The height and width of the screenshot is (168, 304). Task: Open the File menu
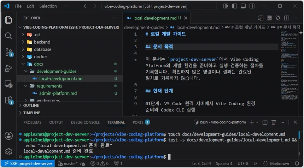(18, 6)
